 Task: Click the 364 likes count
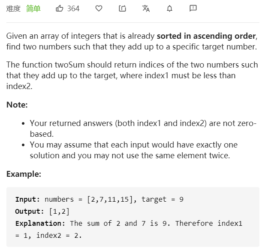coord(73,9)
